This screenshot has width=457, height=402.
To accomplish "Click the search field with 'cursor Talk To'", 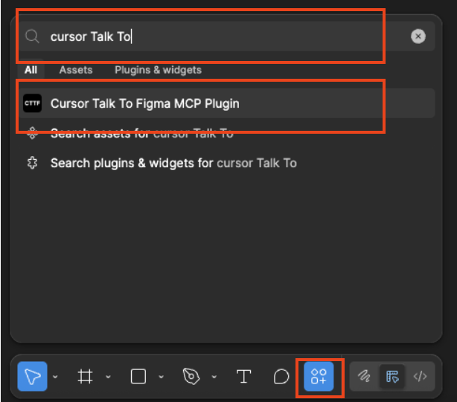I will [227, 36].
